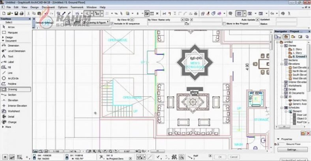Screen dimensions: 311x161
Task: Open the Design menu
Action: coord(34,7)
